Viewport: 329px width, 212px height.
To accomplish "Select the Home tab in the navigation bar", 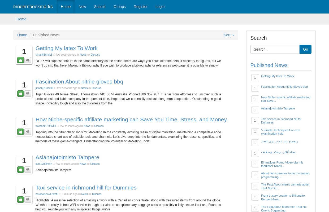I will coord(66,7).
